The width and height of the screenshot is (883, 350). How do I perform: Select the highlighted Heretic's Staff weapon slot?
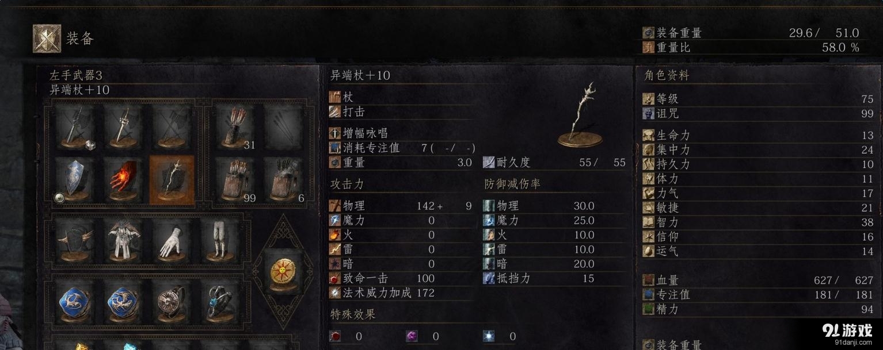[x=172, y=180]
